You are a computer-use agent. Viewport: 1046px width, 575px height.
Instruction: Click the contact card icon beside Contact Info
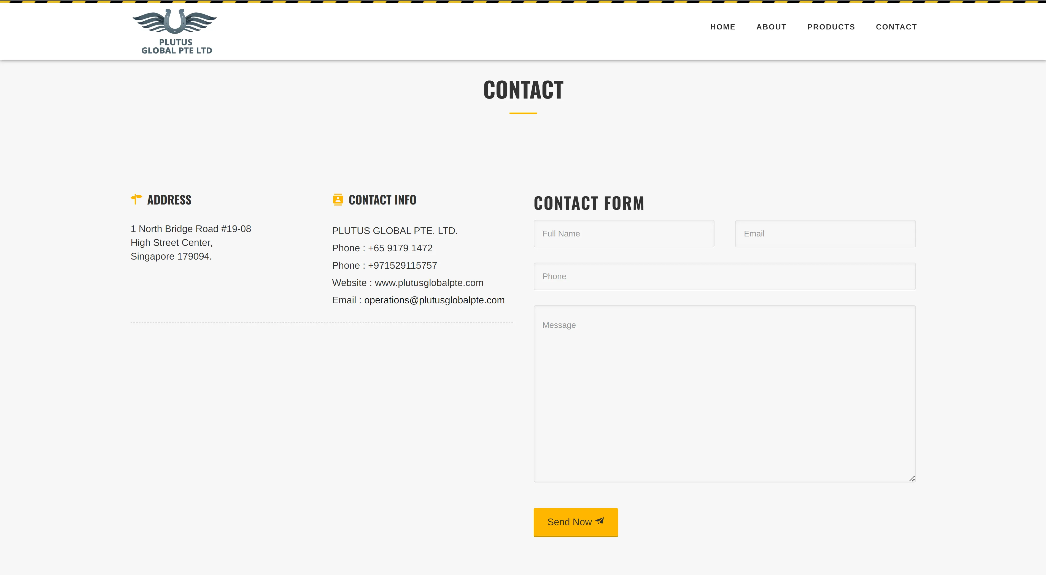(338, 200)
